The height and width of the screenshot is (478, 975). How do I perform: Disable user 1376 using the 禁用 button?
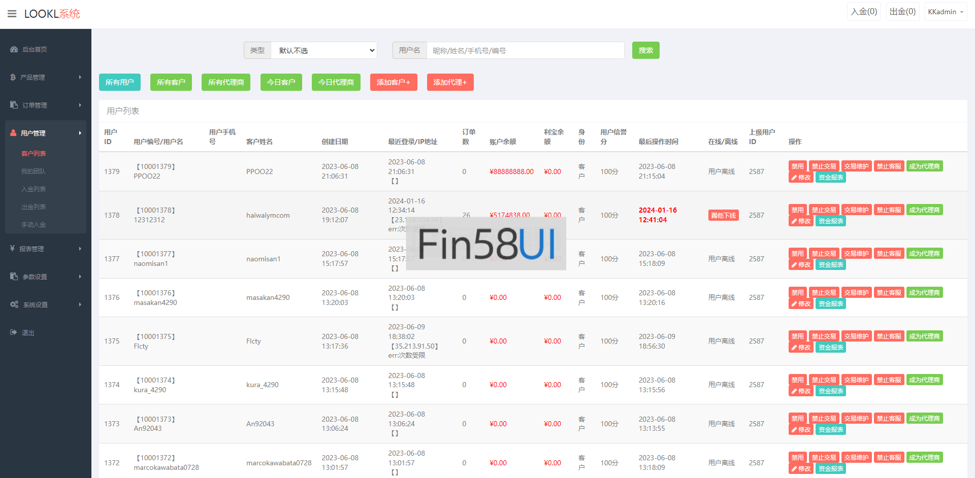click(797, 292)
